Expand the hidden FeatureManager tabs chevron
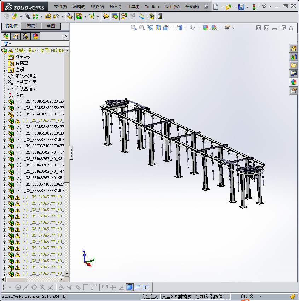The height and width of the screenshot is (301, 299). click(66, 36)
